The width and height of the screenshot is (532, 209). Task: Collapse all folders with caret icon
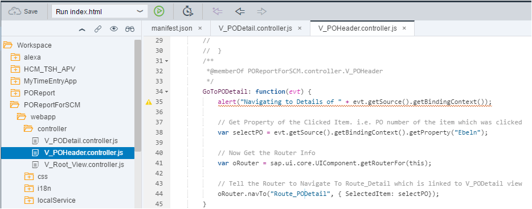click(x=82, y=30)
